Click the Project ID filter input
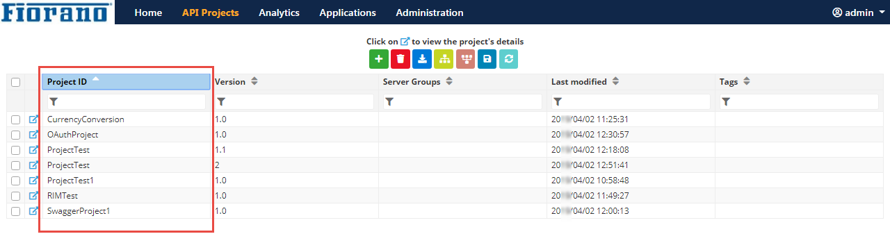This screenshot has height=250, width=890. coord(127,101)
